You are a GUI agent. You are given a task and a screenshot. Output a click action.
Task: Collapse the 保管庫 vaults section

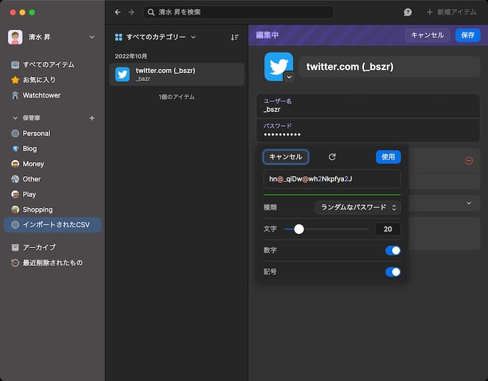tap(15, 118)
